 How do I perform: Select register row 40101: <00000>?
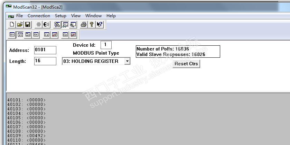click(27, 100)
